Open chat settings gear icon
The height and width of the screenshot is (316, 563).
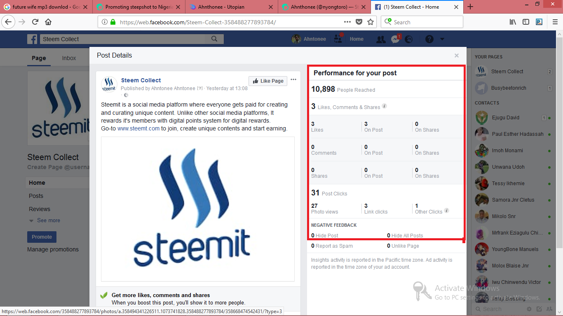point(529,309)
